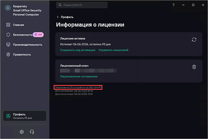The width and height of the screenshot is (208, 139).
Task: Open the Производительность section
Action: pyautogui.click(x=28, y=45)
